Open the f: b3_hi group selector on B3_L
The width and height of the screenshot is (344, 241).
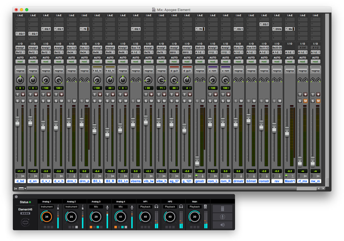tap(97, 71)
